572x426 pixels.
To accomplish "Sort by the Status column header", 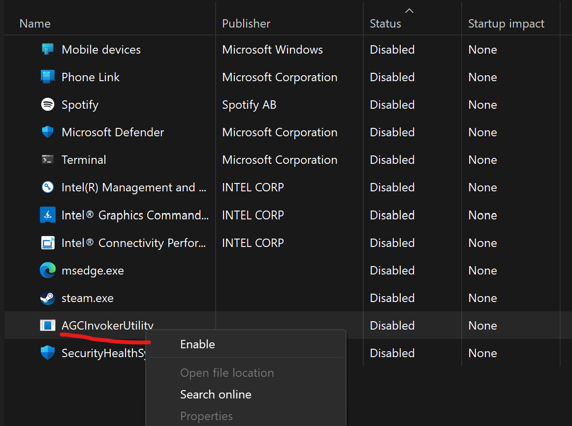I will pos(385,24).
